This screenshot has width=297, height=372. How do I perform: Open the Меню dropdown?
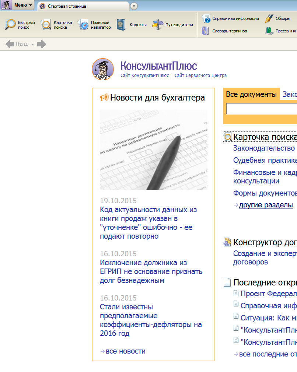pos(23,5)
